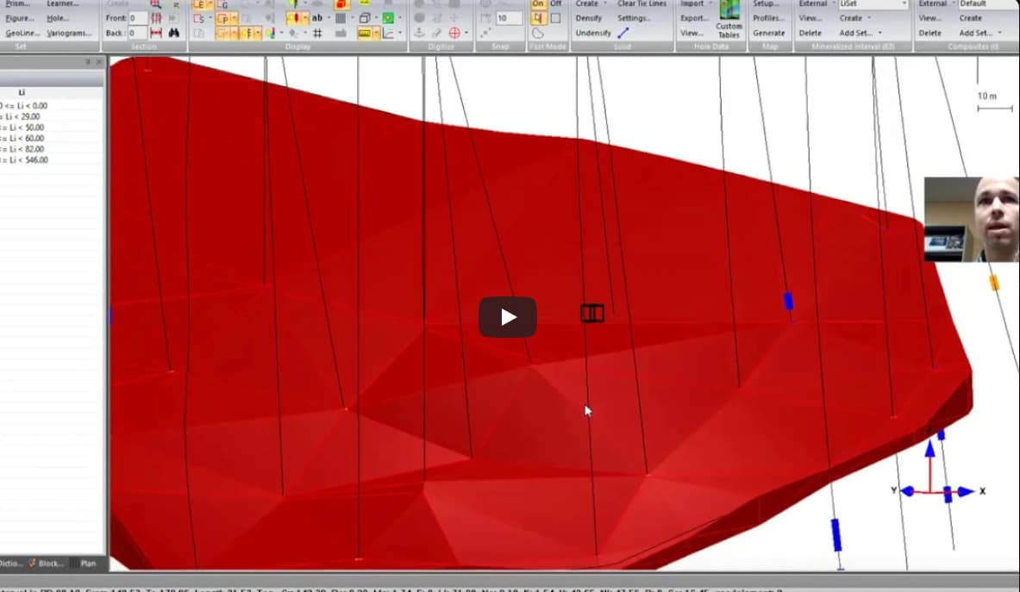This screenshot has width=1020, height=592.
Task: Toggle the checkbox beside the Fast Mode cursor
Action: (x=558, y=17)
